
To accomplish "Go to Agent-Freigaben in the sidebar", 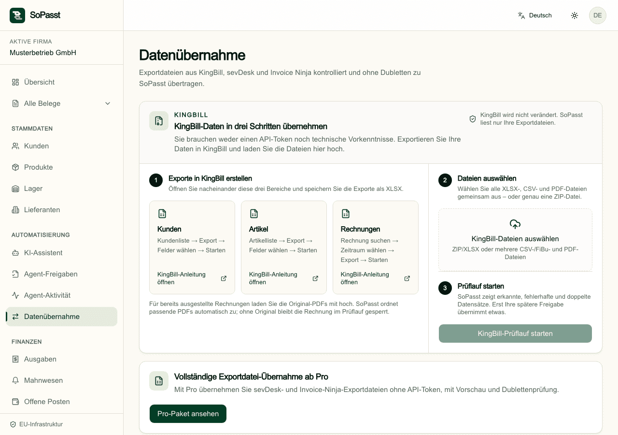I will tap(62, 274).
